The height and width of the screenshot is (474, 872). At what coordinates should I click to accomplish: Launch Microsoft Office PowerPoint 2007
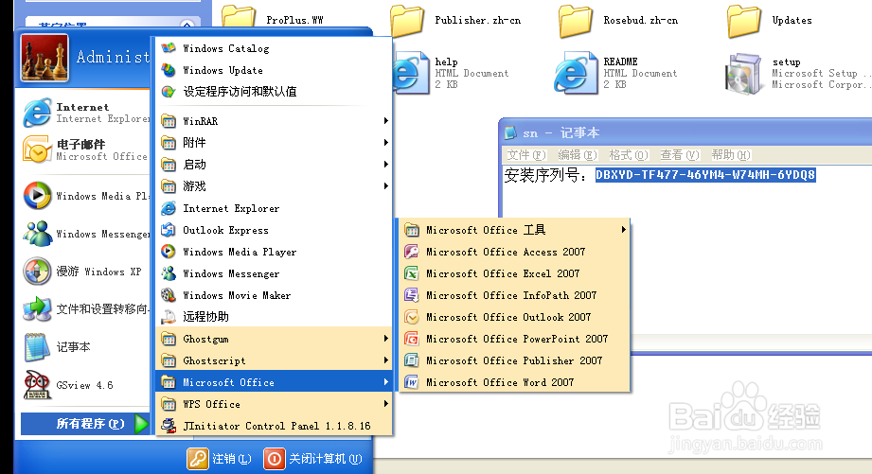pyautogui.click(x=515, y=339)
